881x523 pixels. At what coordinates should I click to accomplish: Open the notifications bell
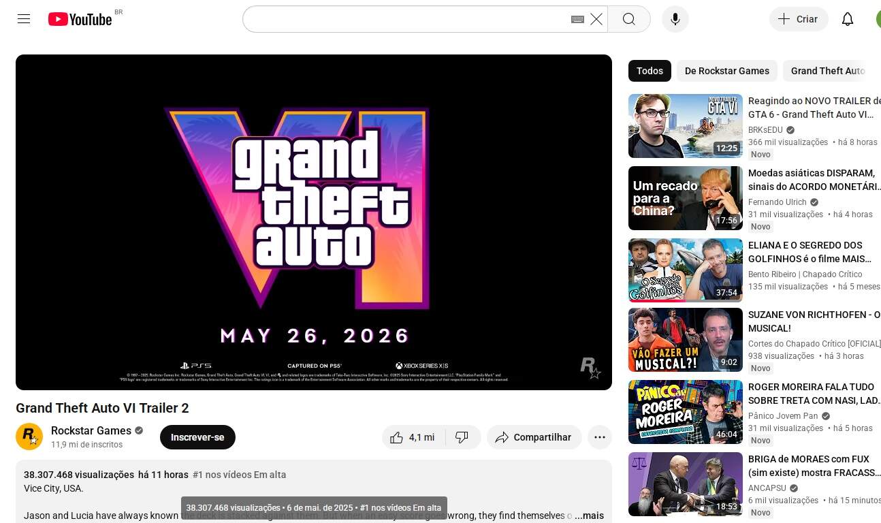(x=847, y=19)
